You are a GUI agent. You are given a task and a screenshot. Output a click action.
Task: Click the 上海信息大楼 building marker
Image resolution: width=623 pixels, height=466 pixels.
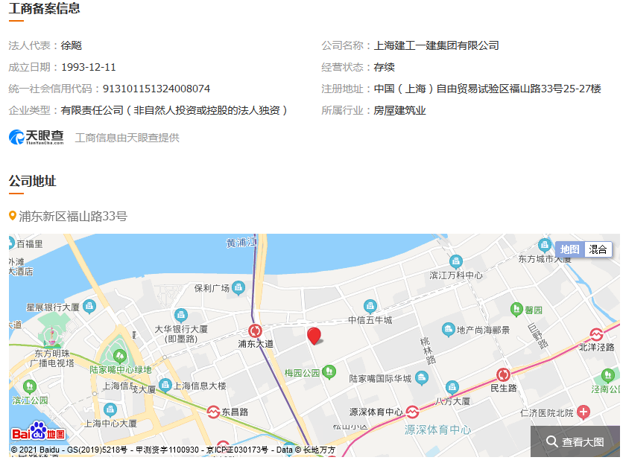(165, 385)
